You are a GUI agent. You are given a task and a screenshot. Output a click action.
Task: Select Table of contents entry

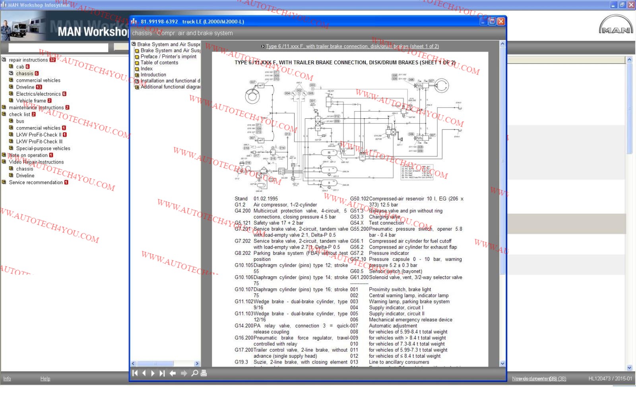[x=159, y=63]
